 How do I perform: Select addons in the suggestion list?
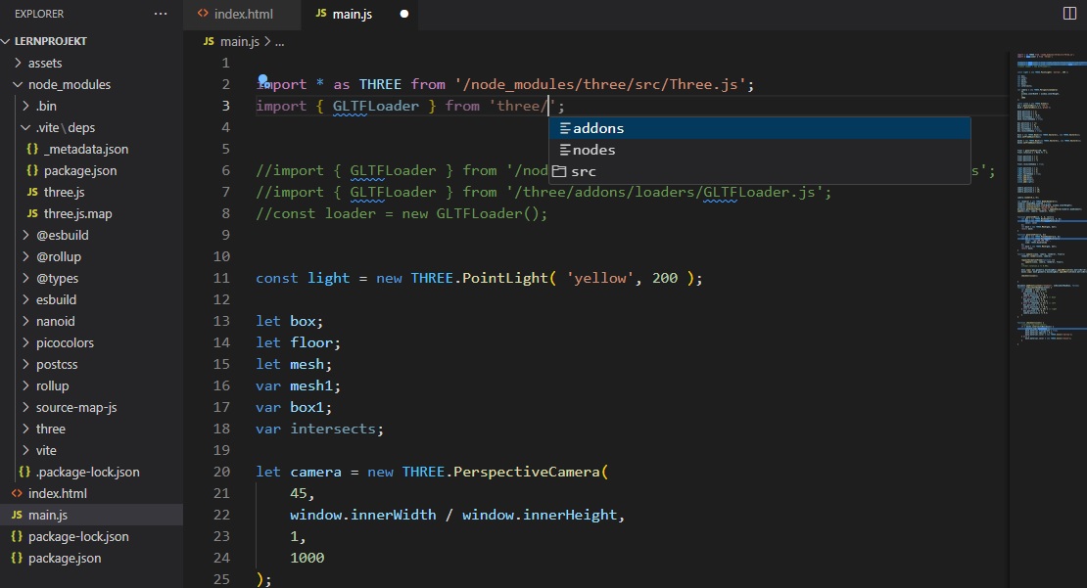click(760, 128)
